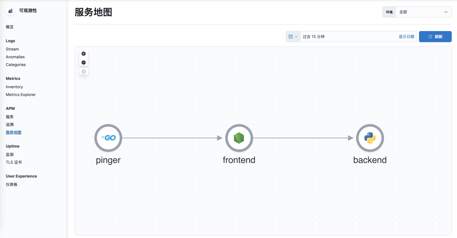Zoom out on the service map
Screen dimensions: 457x238
pos(84,62)
